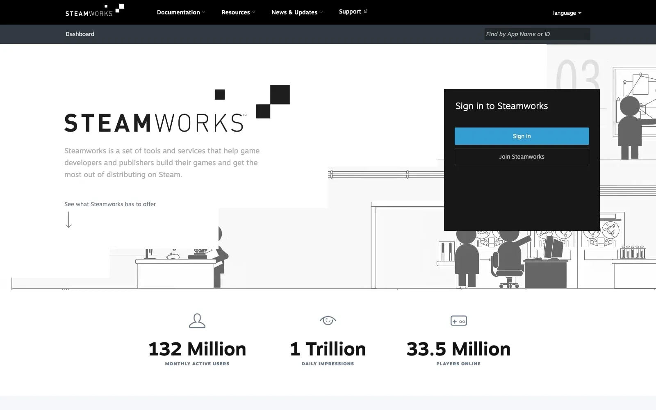Screen dimensions: 656x410
Task: Click the Steamworks description paragraph
Action: (162, 162)
